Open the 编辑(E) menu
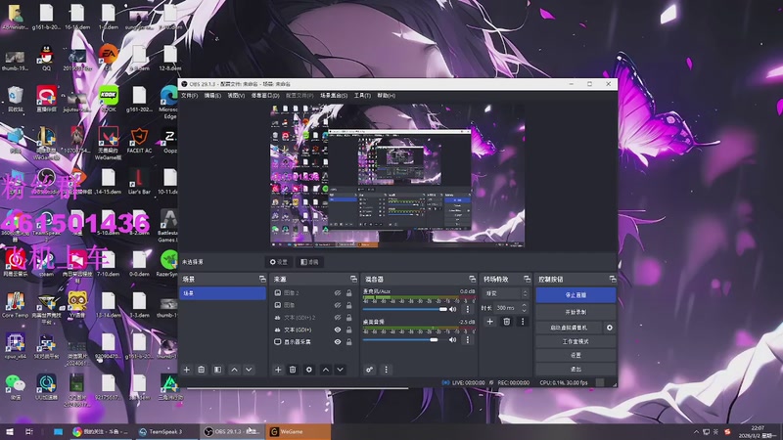The height and width of the screenshot is (440, 783). (212, 95)
